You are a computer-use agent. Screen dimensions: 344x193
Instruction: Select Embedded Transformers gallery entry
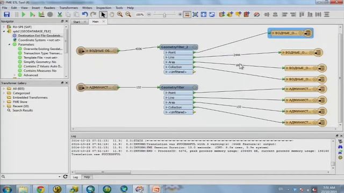(30, 98)
